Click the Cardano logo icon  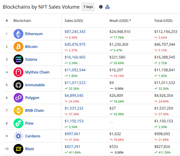click(18, 136)
